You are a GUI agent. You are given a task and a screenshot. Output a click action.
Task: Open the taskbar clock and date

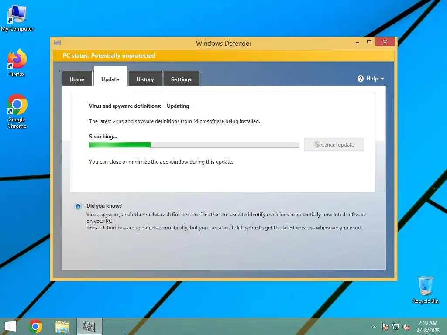428,327
